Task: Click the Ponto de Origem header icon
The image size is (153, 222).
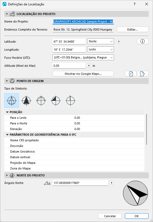Action: pyautogui.click(x=12, y=81)
